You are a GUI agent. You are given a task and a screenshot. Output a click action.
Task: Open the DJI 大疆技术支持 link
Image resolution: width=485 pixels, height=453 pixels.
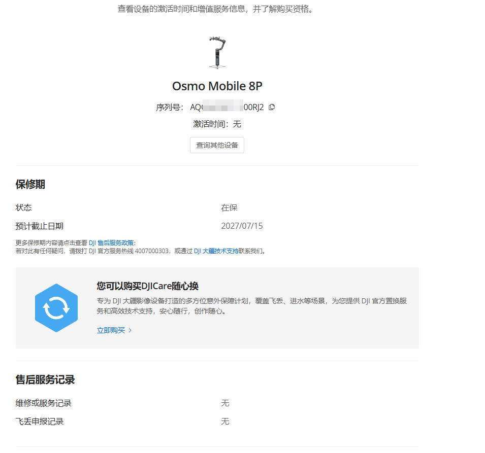pyautogui.click(x=216, y=251)
